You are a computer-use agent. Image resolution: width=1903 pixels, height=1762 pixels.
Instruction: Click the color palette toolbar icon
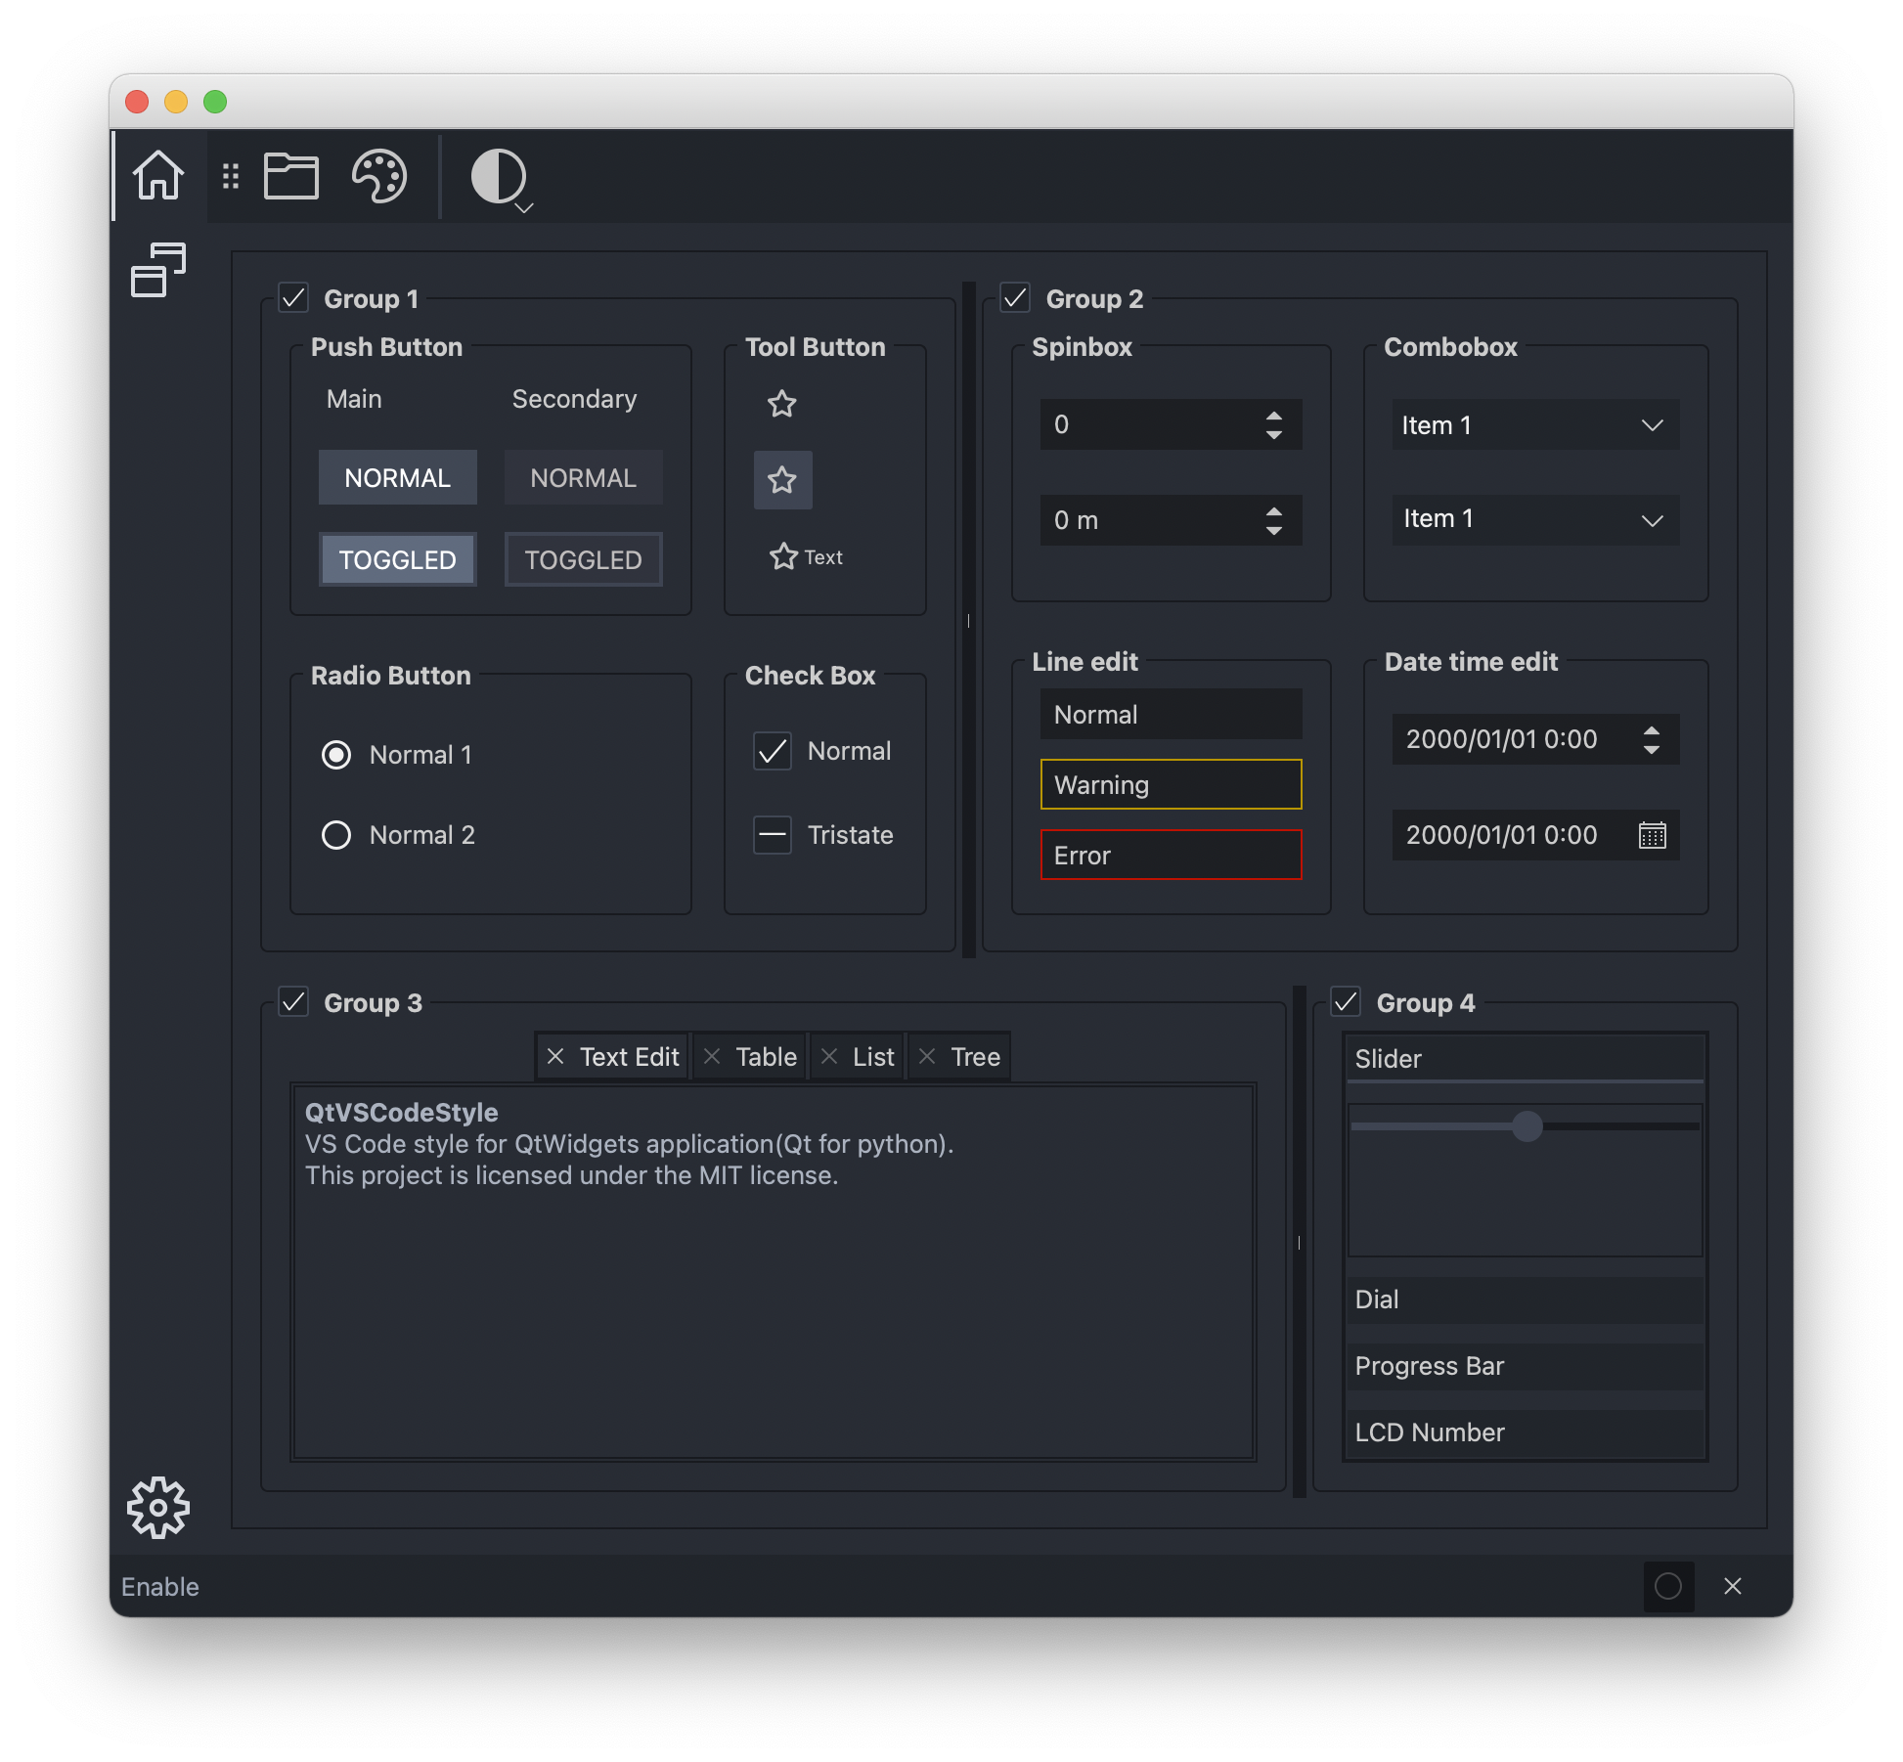[379, 176]
